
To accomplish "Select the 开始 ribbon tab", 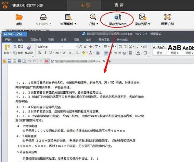I will click(8, 40).
